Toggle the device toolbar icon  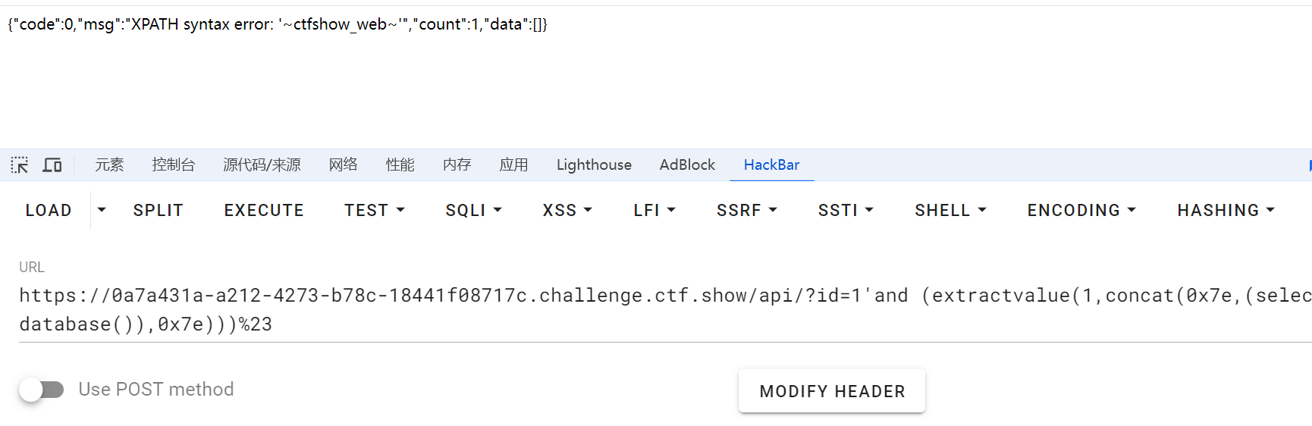[52, 165]
